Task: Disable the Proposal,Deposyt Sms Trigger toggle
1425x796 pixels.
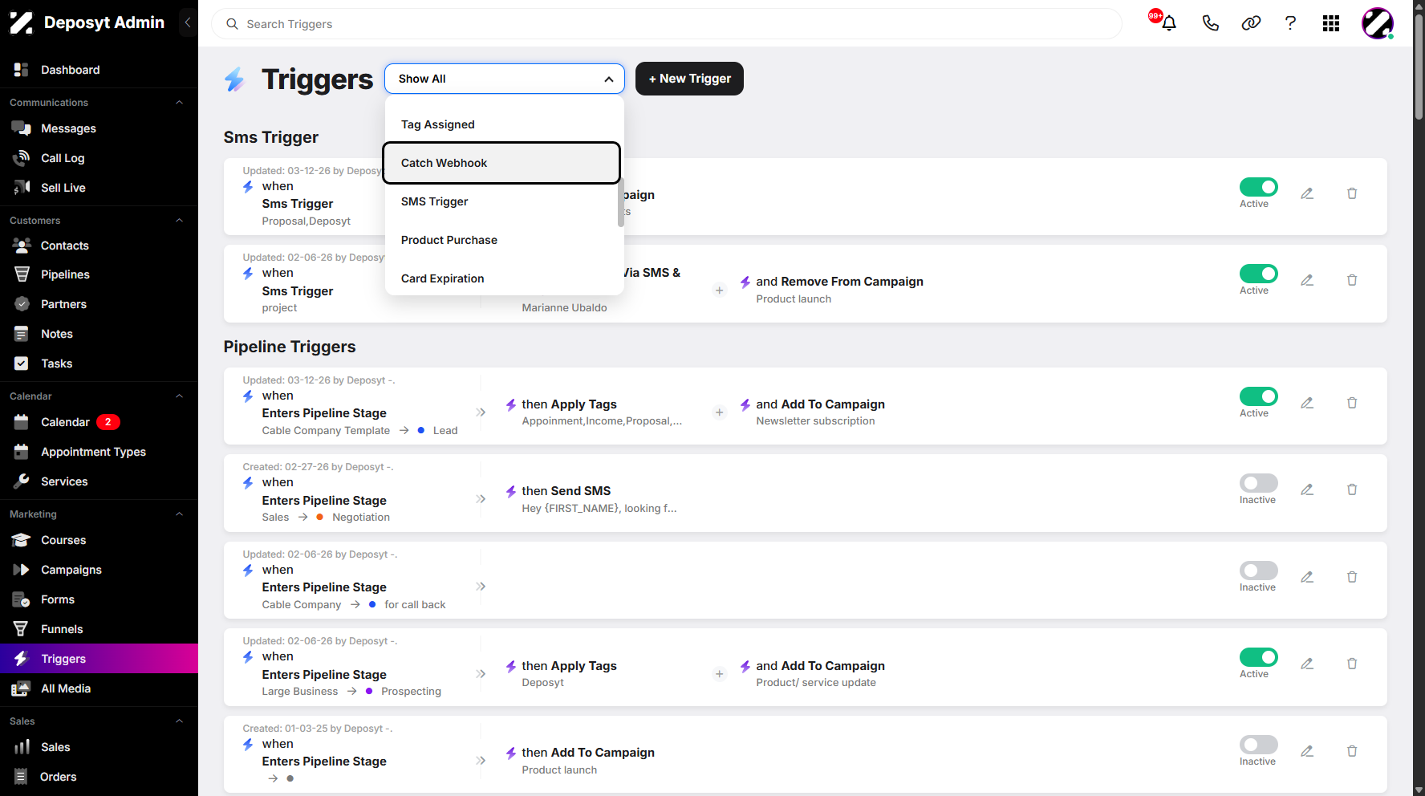Action: click(x=1259, y=187)
